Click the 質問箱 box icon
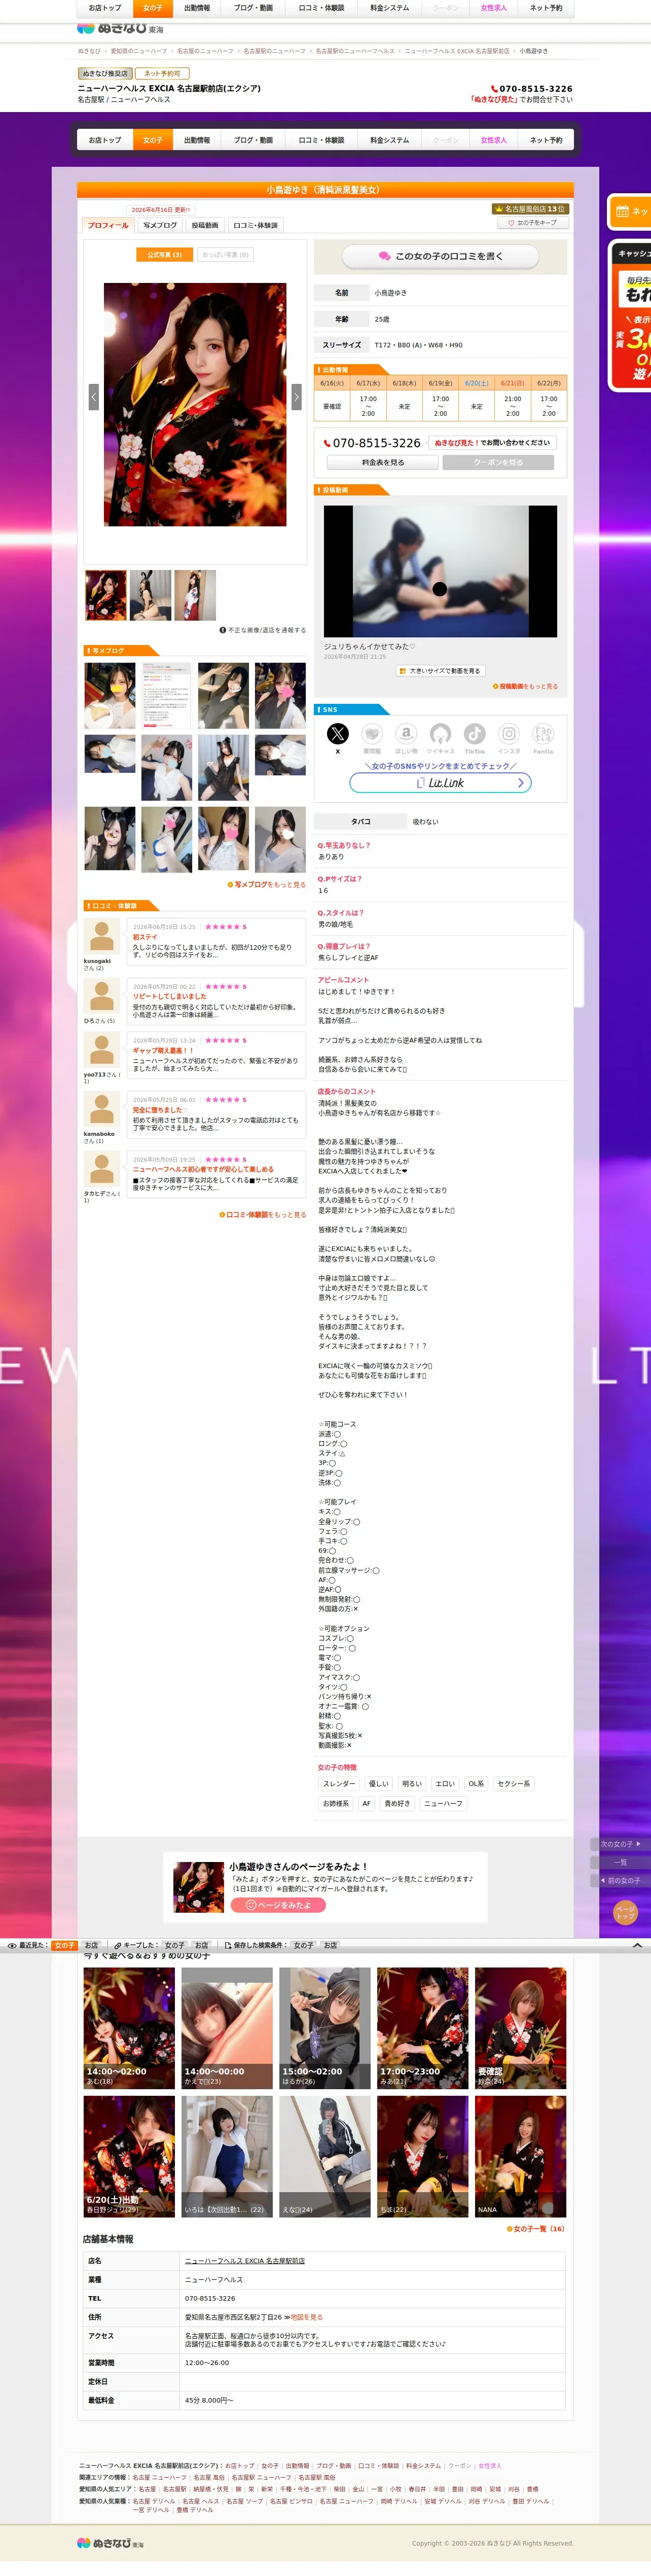The width and height of the screenshot is (651, 2576). click(x=372, y=733)
